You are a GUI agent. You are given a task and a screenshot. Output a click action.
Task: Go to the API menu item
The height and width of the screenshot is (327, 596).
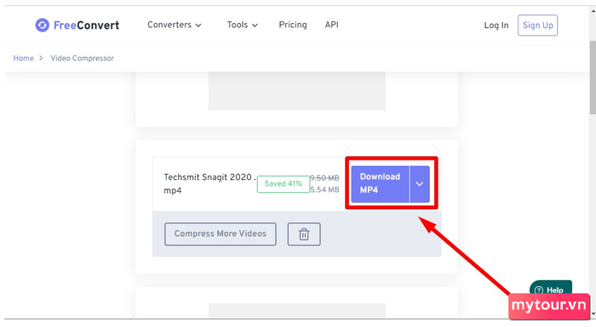(331, 25)
